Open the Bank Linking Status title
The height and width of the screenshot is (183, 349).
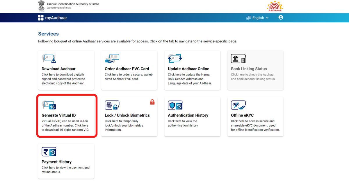(249, 69)
